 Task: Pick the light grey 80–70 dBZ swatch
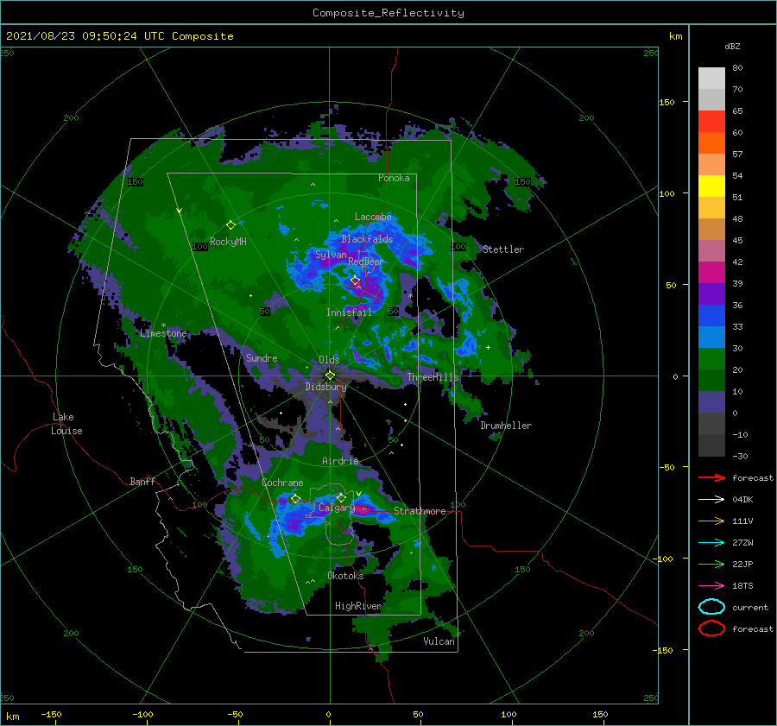711,79
